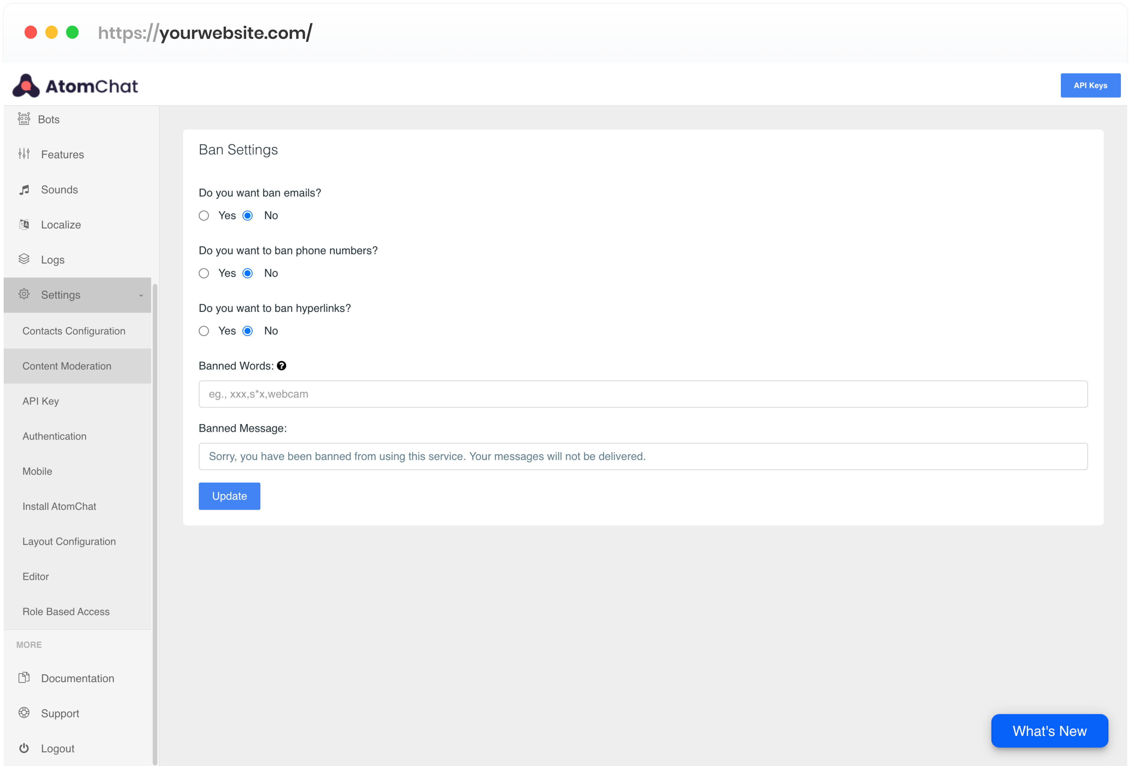This screenshot has width=1129, height=766.
Task: Click the Features sliders icon
Action: [24, 154]
